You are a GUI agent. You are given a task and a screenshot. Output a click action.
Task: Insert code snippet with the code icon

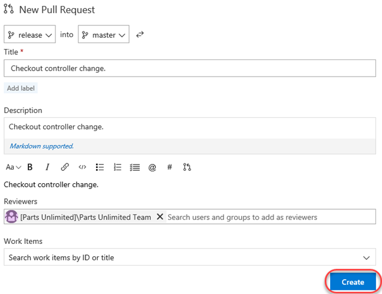tap(83, 167)
